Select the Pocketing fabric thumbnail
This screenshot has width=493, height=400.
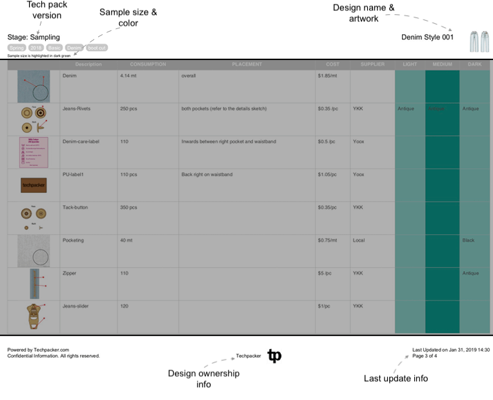tap(34, 251)
